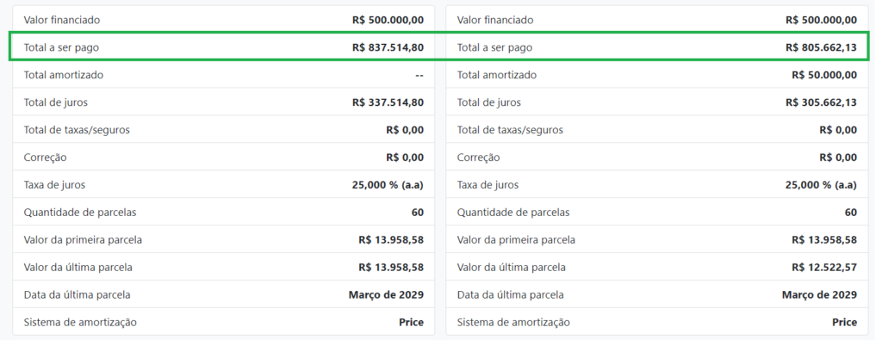Click the left Total de juros R$ 337.514,80
The height and width of the screenshot is (346, 882).
pos(388,102)
